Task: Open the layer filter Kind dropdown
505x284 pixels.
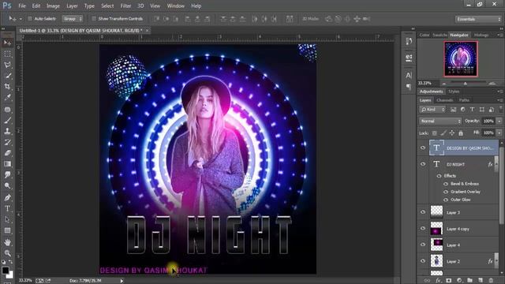Action: pos(432,110)
